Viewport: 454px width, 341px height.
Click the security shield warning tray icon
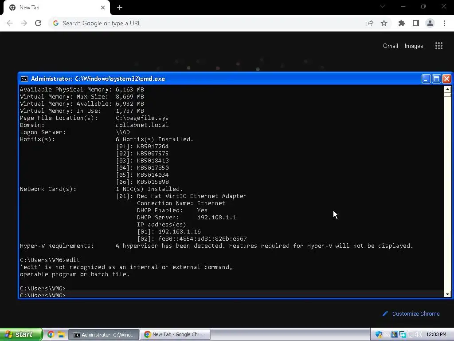pyautogui.click(x=379, y=334)
